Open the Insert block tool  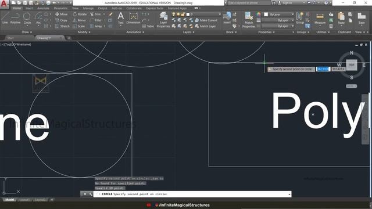(x=227, y=18)
